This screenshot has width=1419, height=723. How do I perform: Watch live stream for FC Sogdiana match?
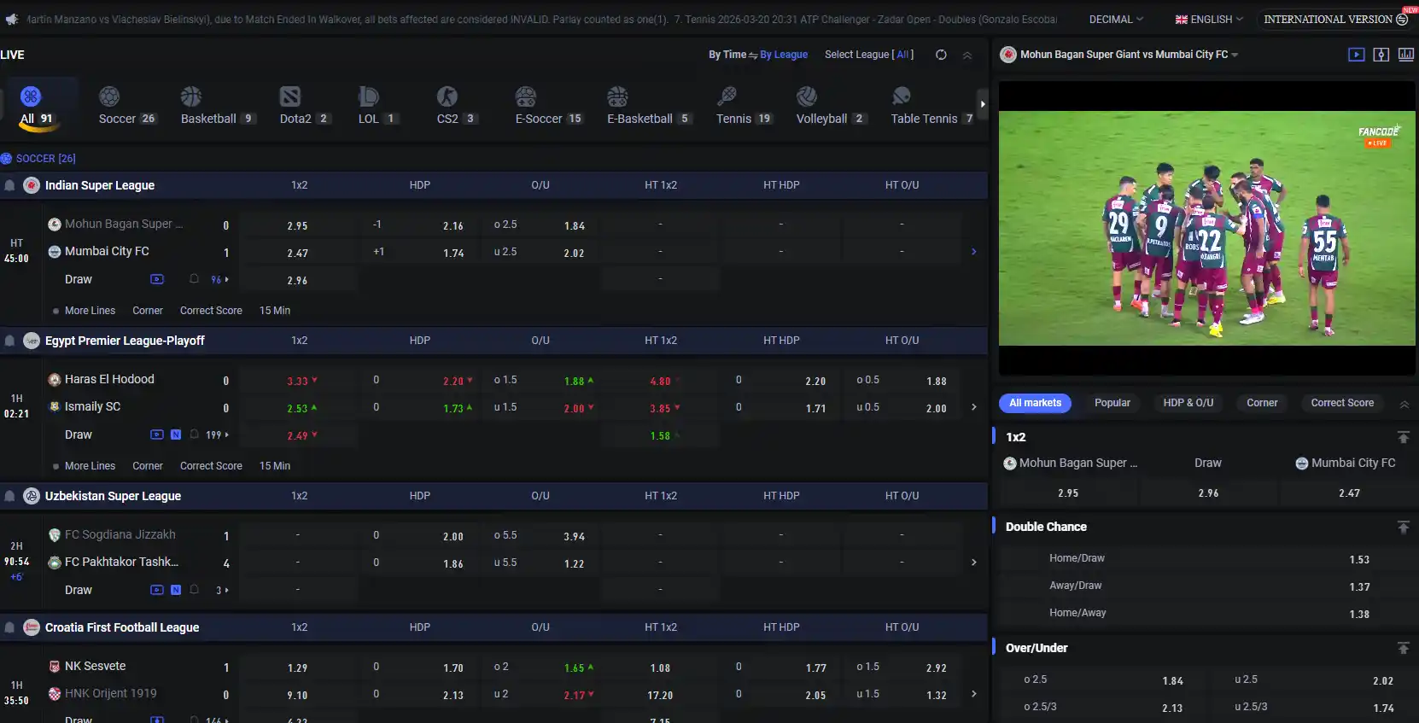coord(157,590)
